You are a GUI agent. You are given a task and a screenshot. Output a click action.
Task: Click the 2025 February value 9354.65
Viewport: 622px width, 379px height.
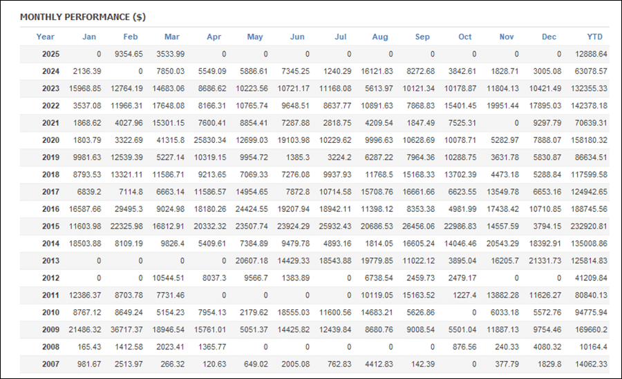(x=128, y=54)
